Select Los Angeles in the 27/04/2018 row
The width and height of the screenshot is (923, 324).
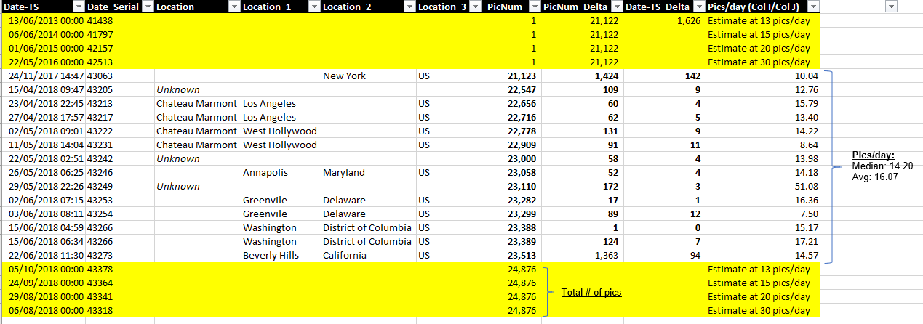(281, 118)
